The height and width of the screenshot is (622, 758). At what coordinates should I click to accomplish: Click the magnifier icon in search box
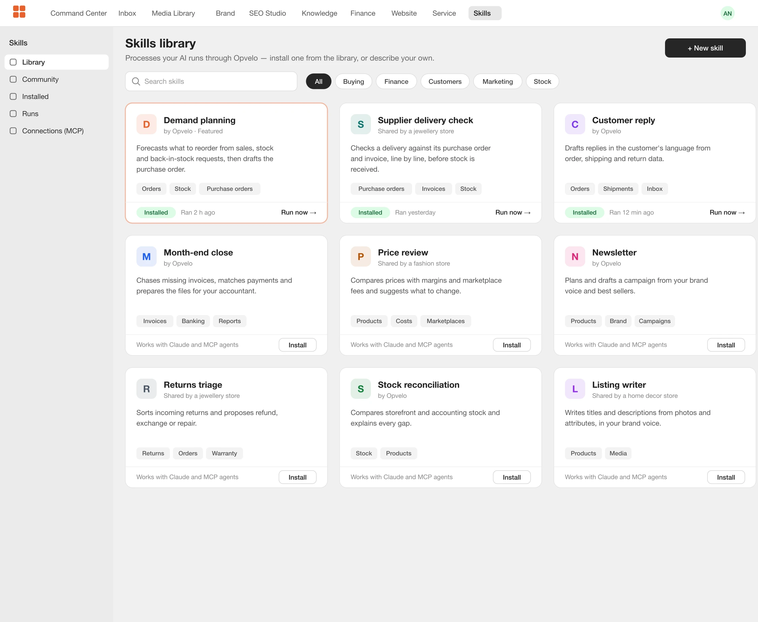pyautogui.click(x=136, y=81)
